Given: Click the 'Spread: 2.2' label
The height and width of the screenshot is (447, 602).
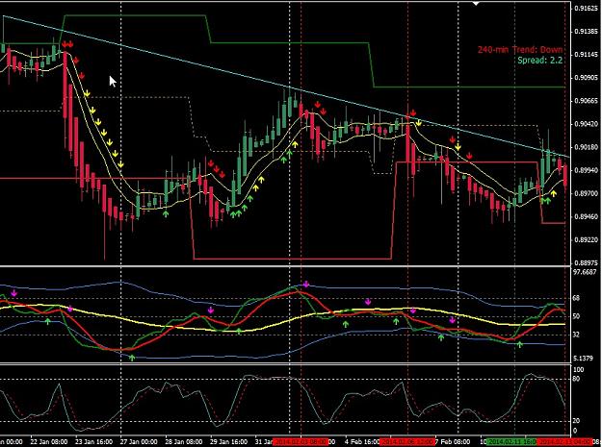Looking at the screenshot, I should pos(539,61).
